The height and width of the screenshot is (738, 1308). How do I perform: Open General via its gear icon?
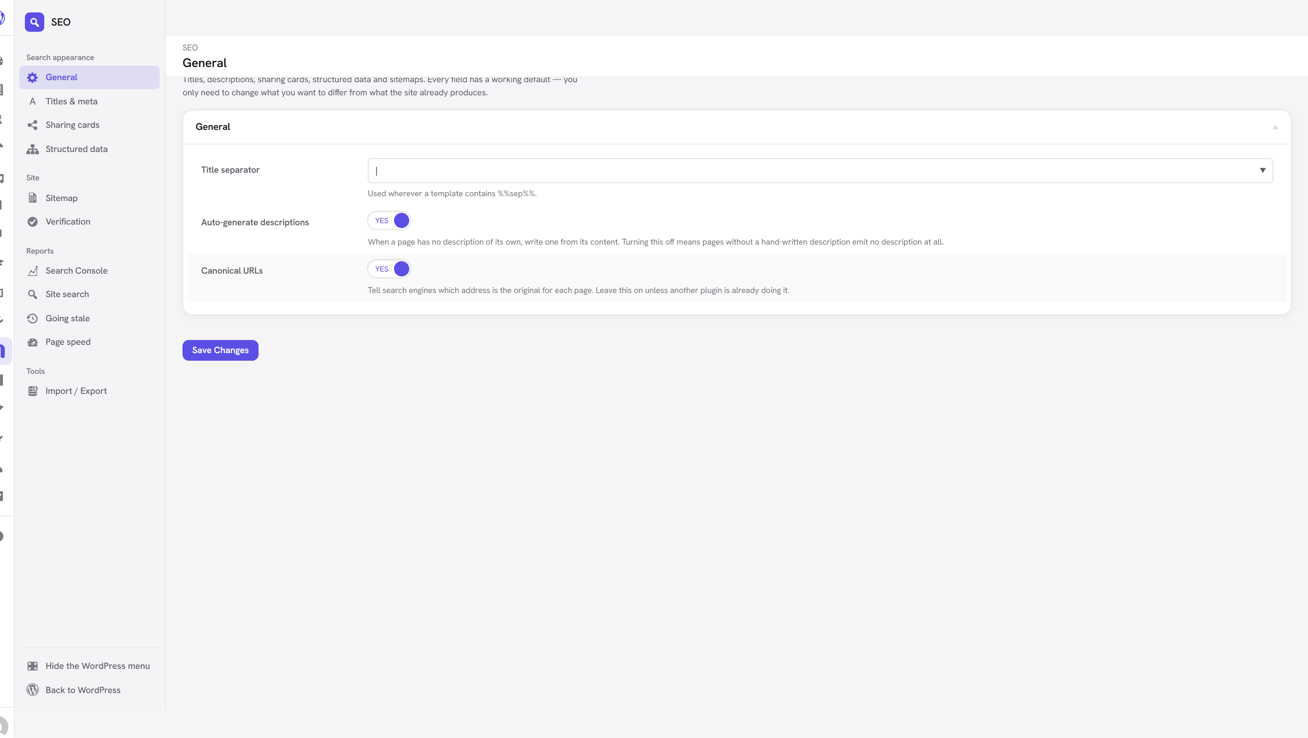32,77
